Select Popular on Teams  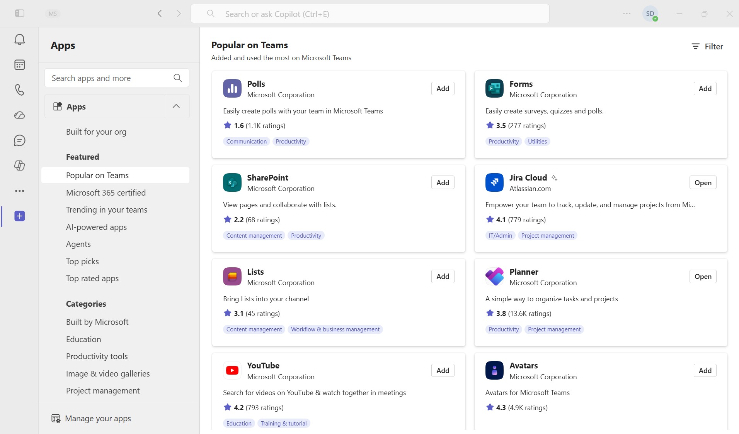(x=115, y=175)
